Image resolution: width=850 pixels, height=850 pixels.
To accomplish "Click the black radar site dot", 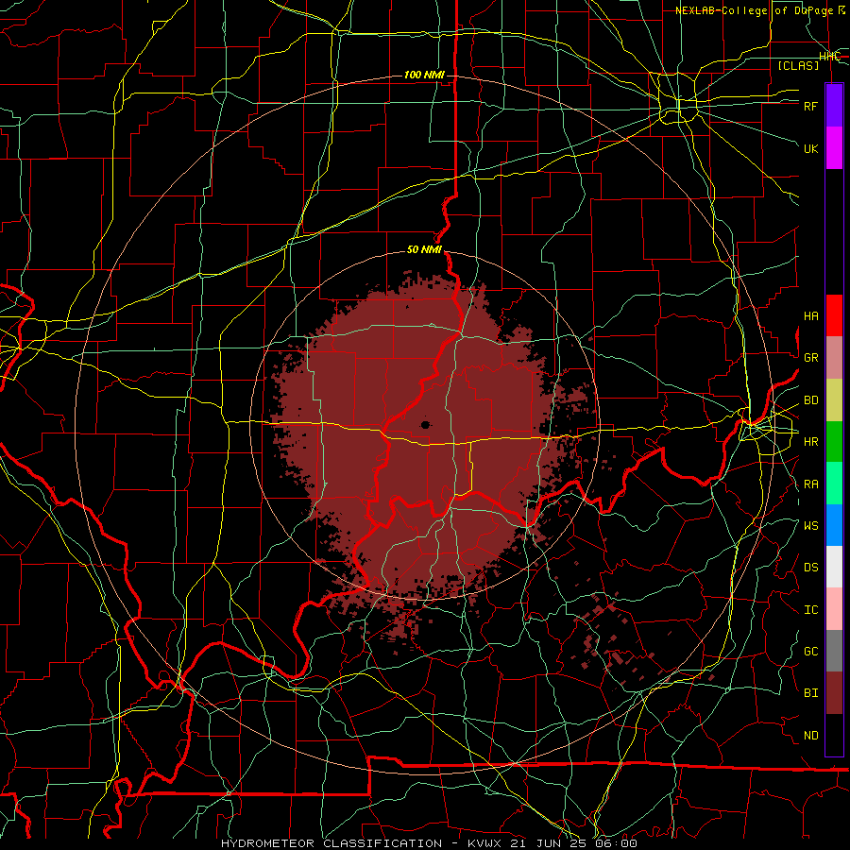I will (x=426, y=424).
